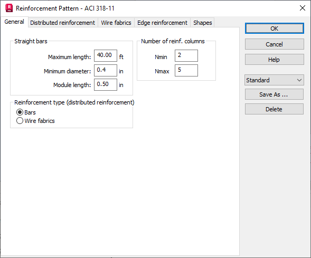Confirm with the OK button

tap(275, 28)
